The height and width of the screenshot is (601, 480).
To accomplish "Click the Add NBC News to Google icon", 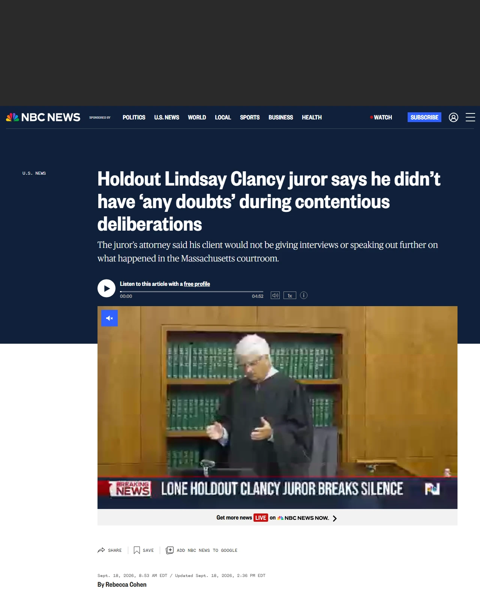I will [x=169, y=550].
